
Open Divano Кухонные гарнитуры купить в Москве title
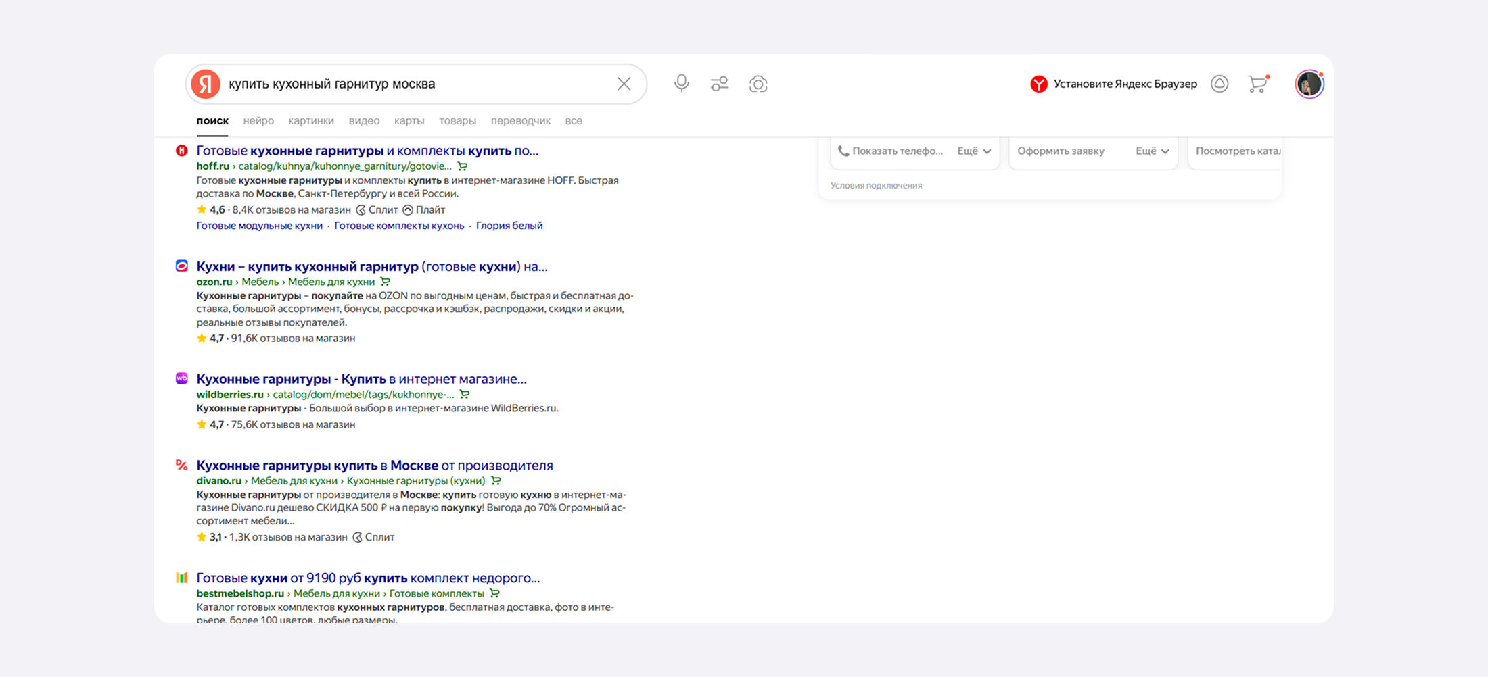point(375,466)
